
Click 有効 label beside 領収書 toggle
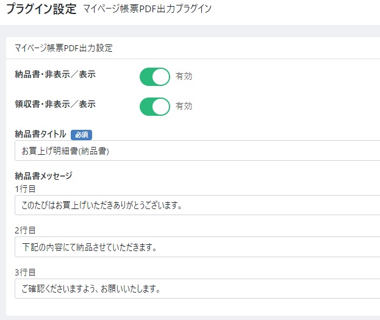point(184,106)
